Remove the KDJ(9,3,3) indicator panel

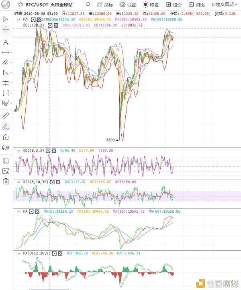tap(54, 151)
